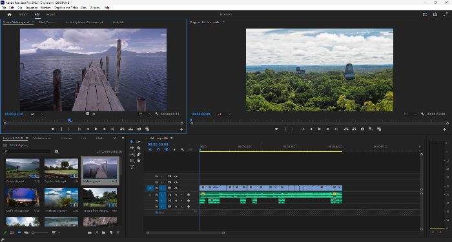Open Project panel tab menu
The image size is (452, 242).
tap(27, 138)
